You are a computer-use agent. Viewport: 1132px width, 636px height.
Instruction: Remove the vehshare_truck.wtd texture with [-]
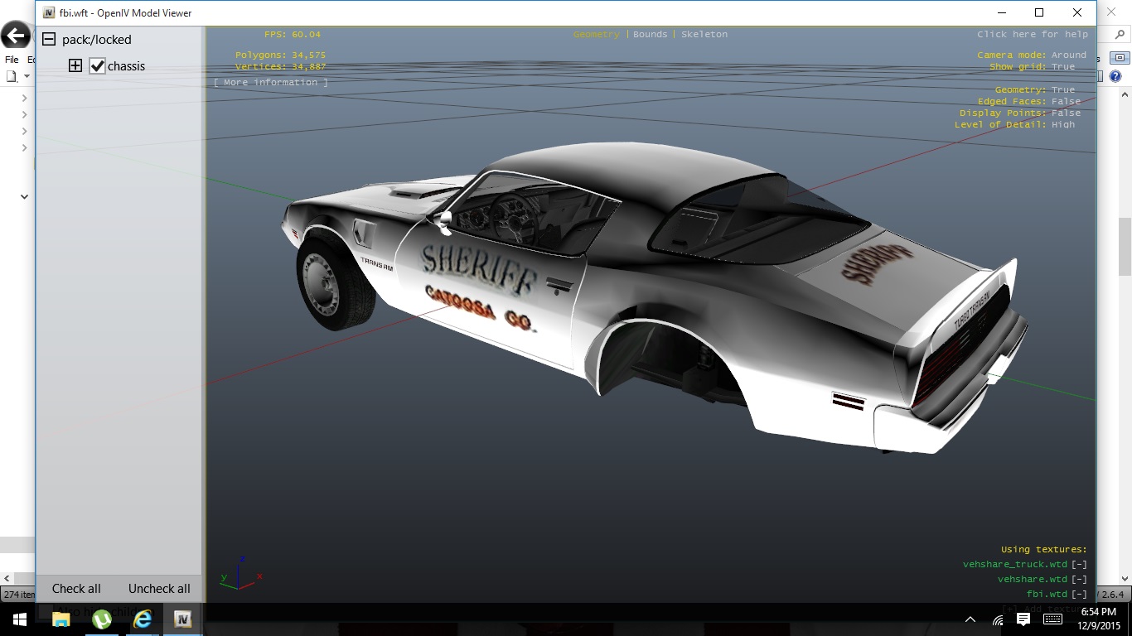pos(1079,565)
